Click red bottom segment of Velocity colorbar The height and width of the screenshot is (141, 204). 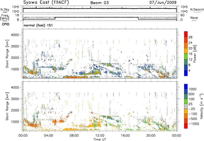pyautogui.click(x=186, y=126)
